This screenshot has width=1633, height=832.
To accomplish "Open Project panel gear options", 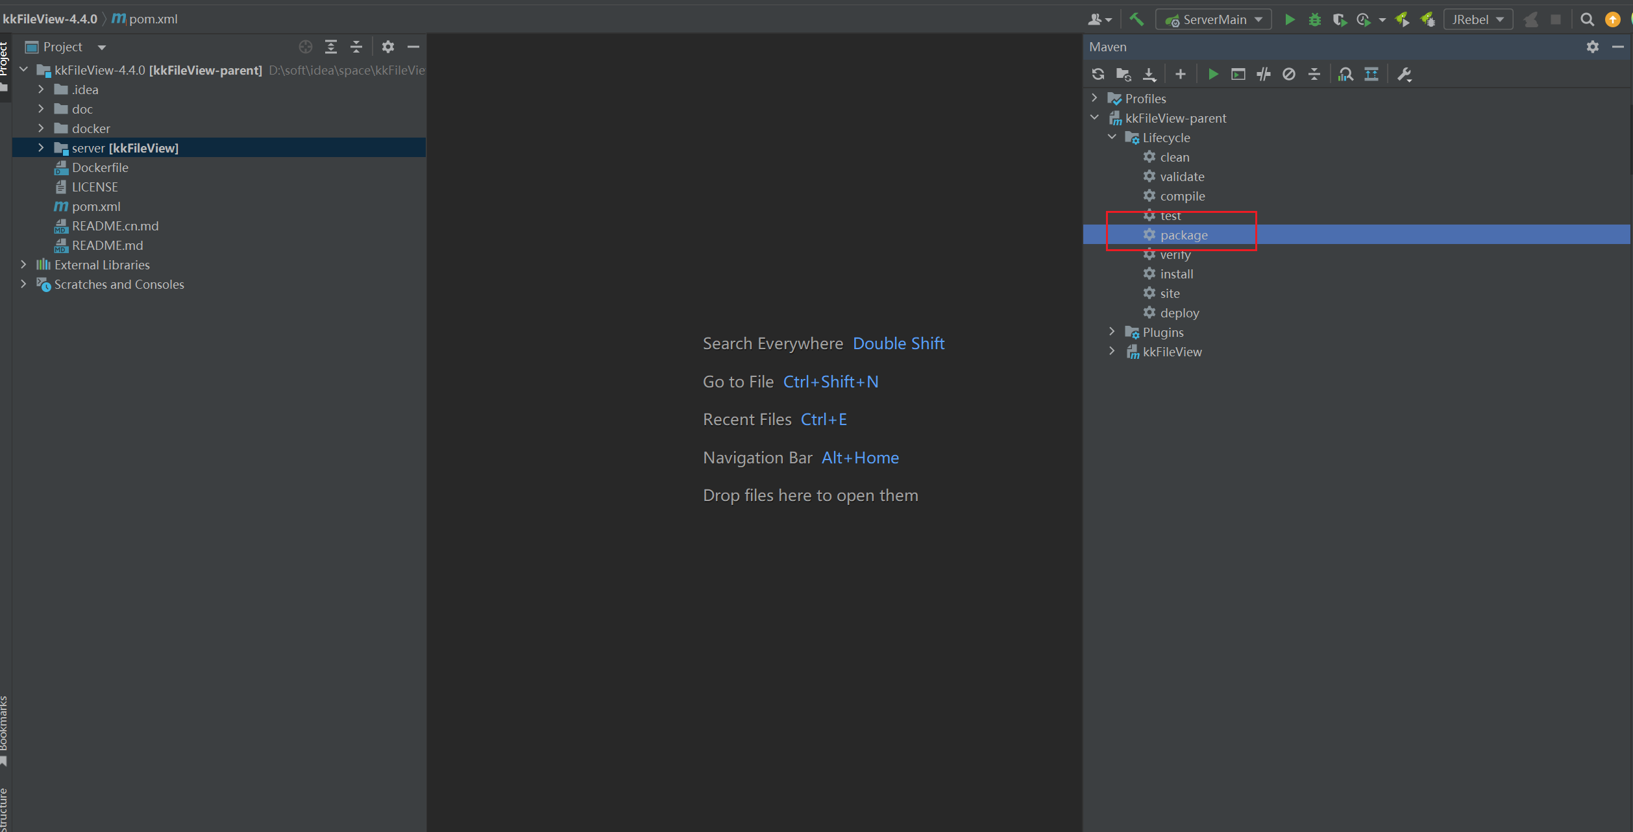I will pyautogui.click(x=388, y=47).
